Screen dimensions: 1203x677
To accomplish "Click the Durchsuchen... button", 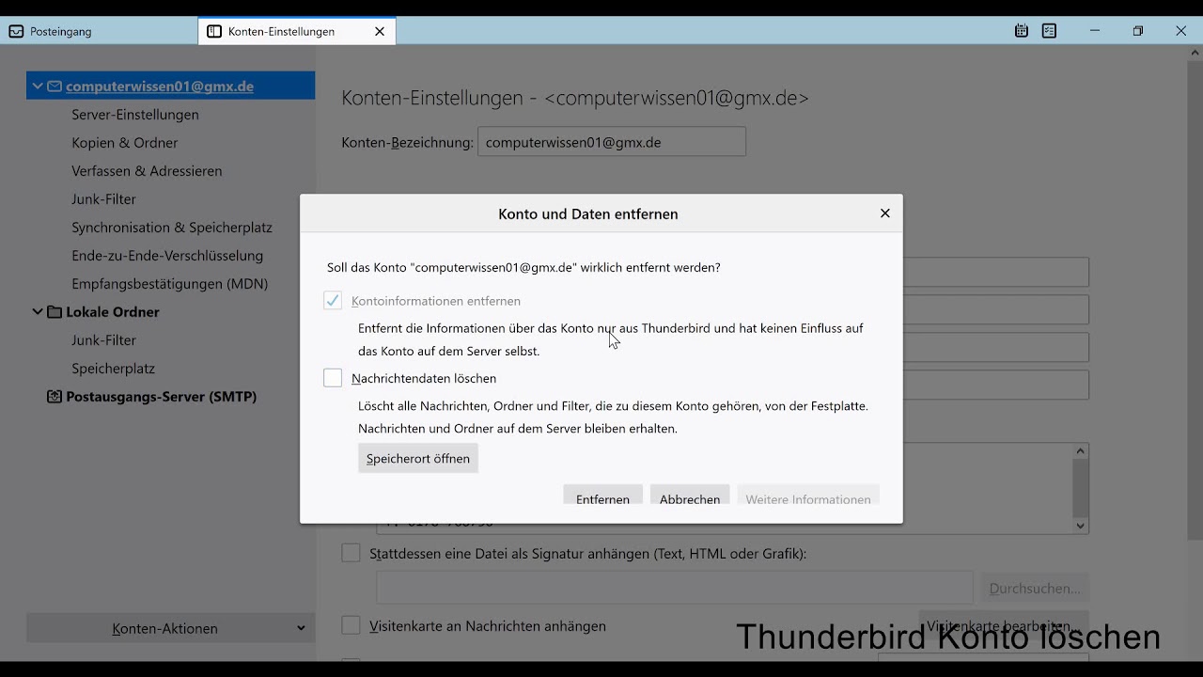I will click(x=1035, y=588).
